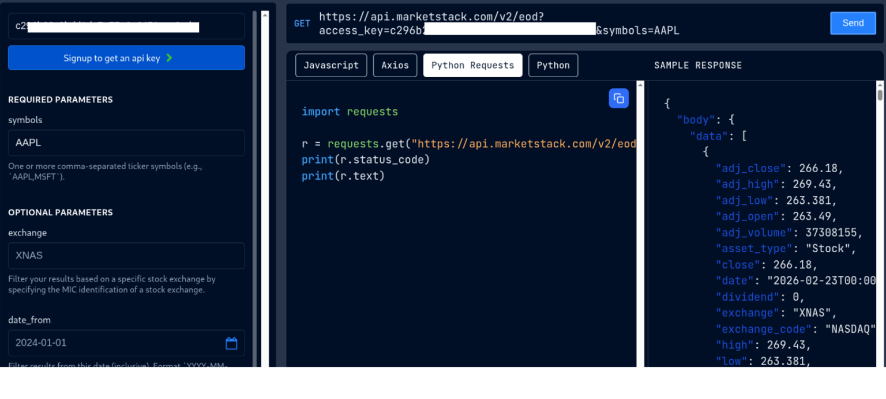Screen dimensions: 886x399
Task: Click the green arrow on Signup button
Action: pos(169,58)
